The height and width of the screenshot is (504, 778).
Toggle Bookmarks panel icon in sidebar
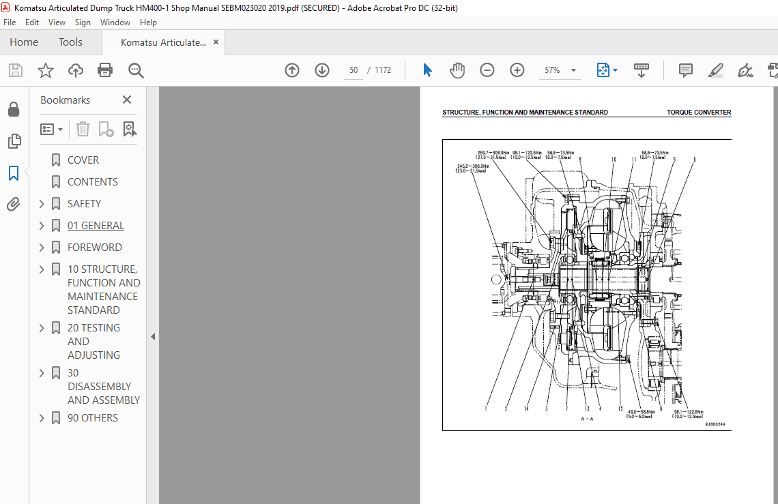tap(14, 173)
